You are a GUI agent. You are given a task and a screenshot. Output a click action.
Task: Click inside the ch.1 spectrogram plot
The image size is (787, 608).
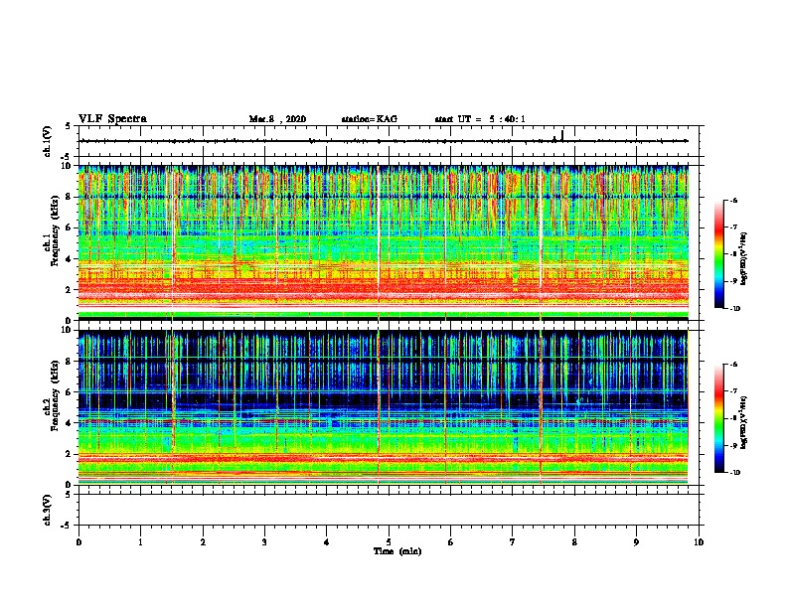pyautogui.click(x=383, y=242)
